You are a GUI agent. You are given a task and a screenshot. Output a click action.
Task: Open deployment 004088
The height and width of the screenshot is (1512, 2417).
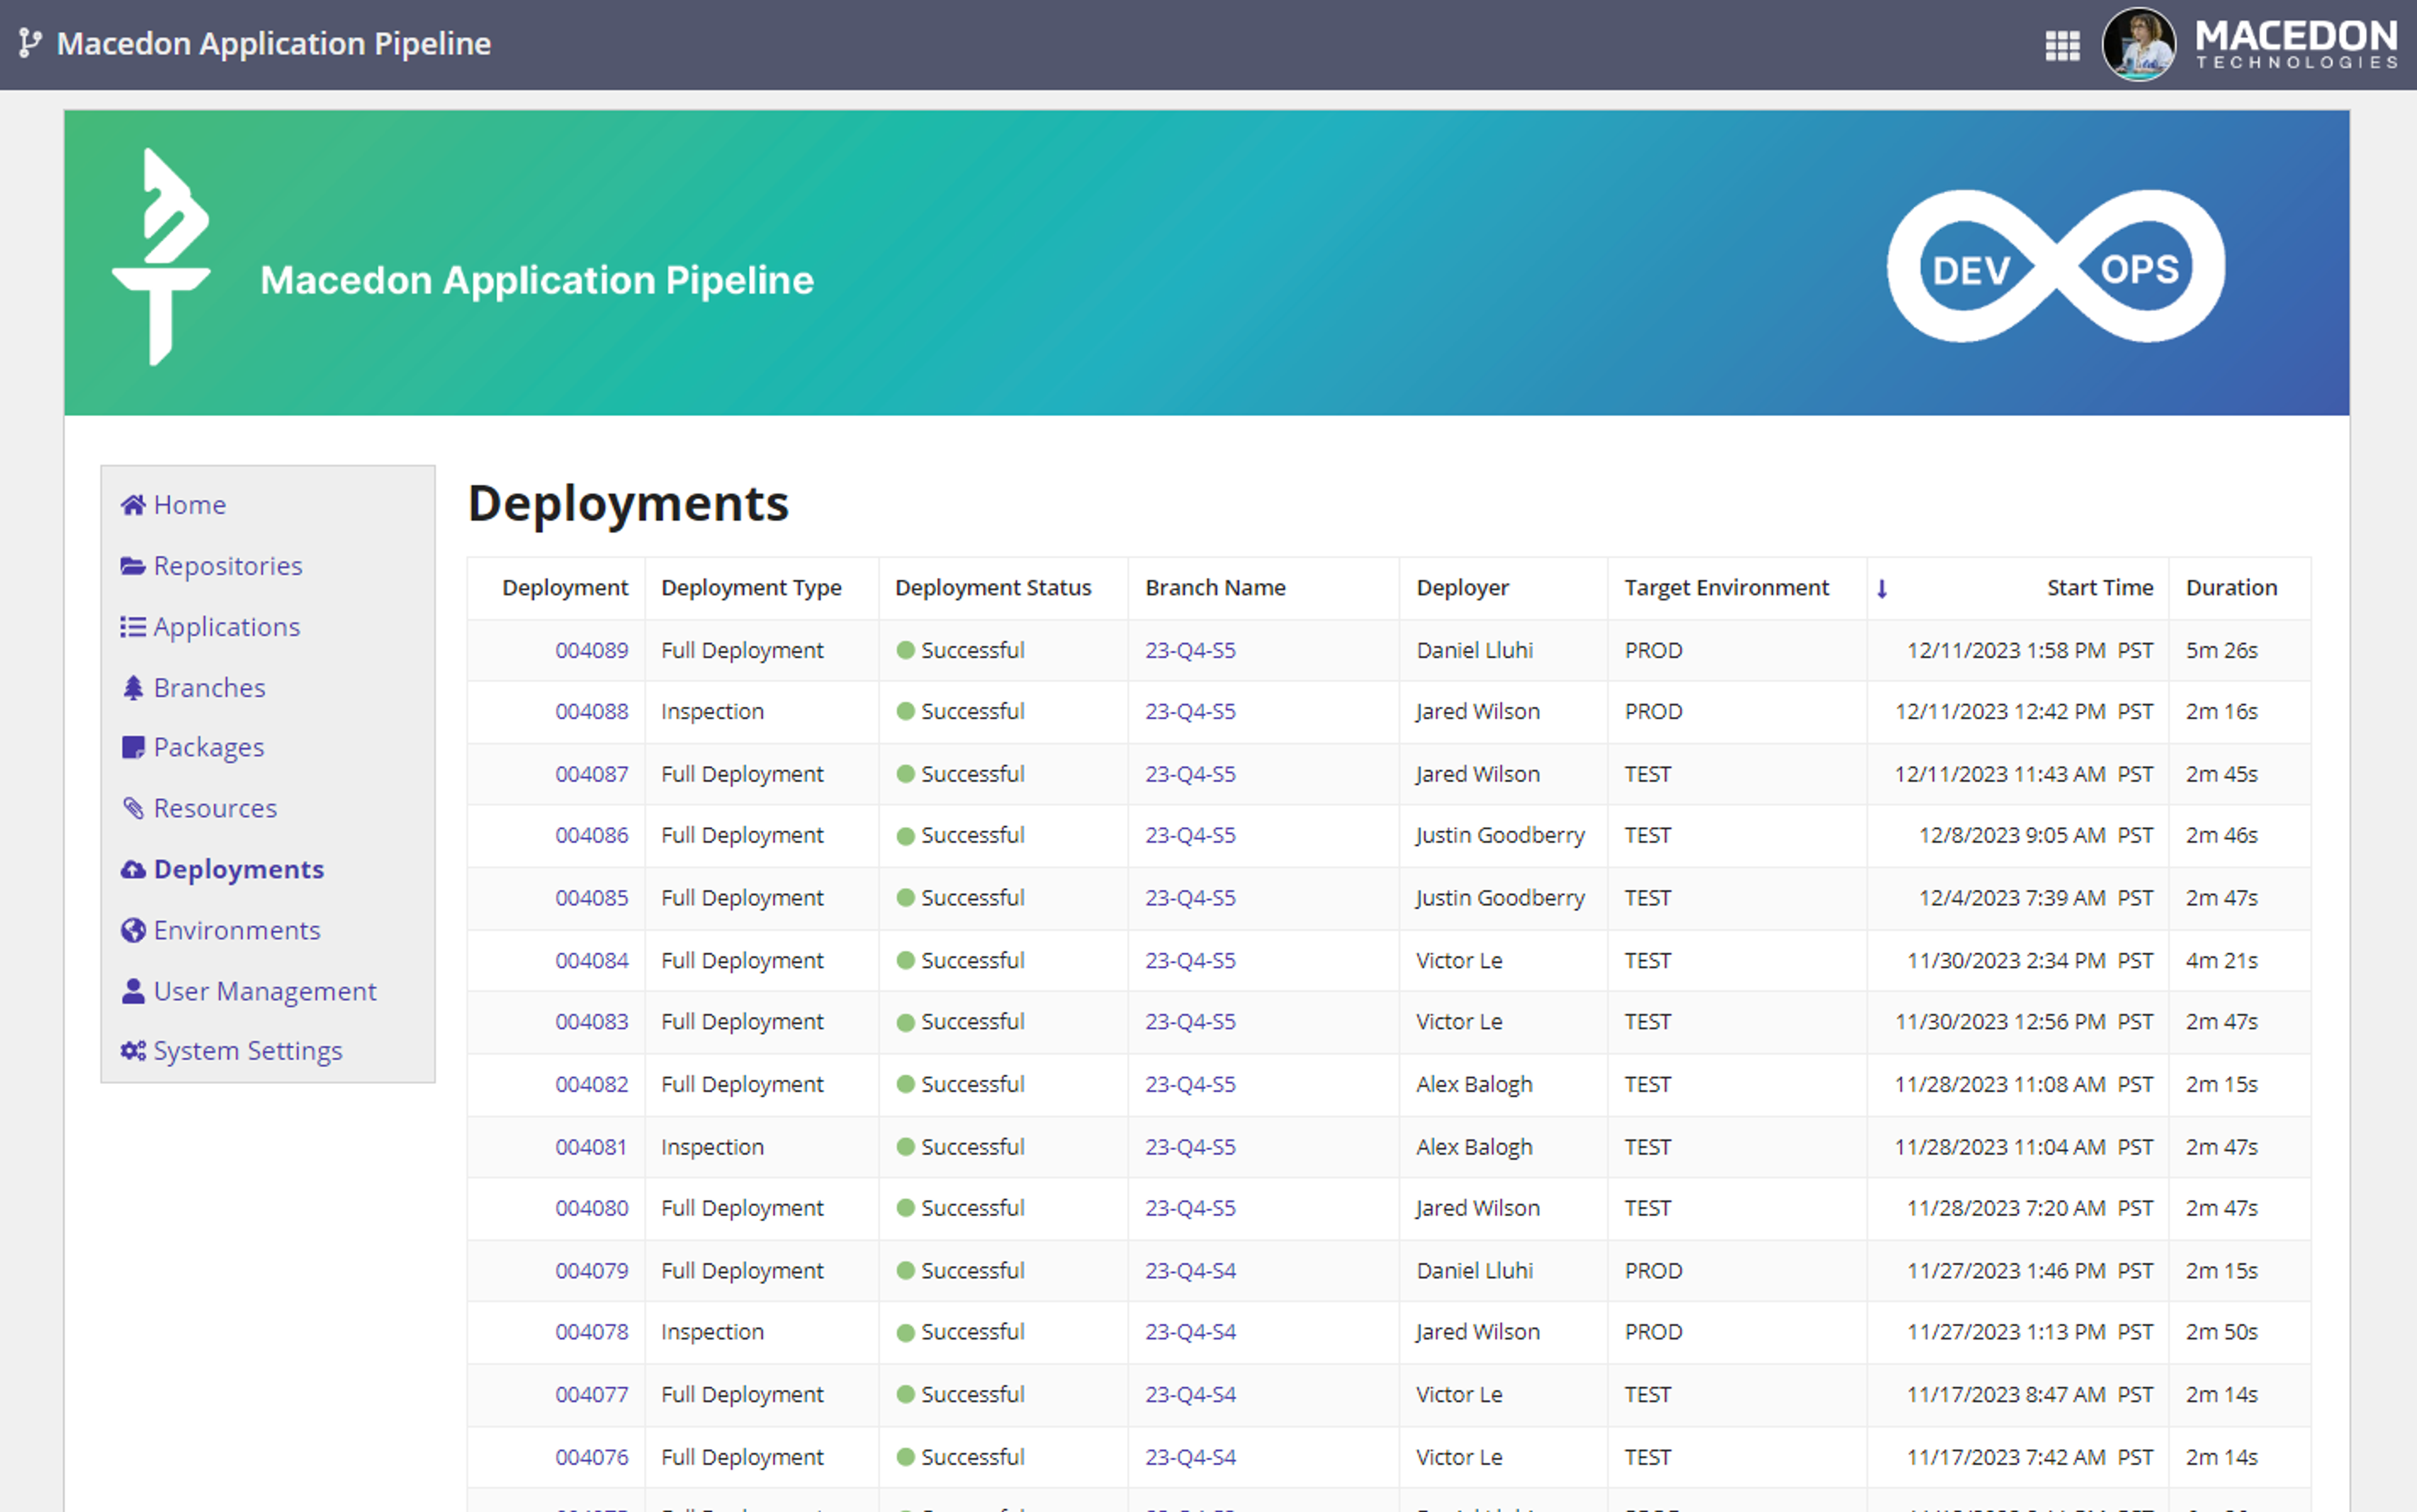tap(592, 712)
